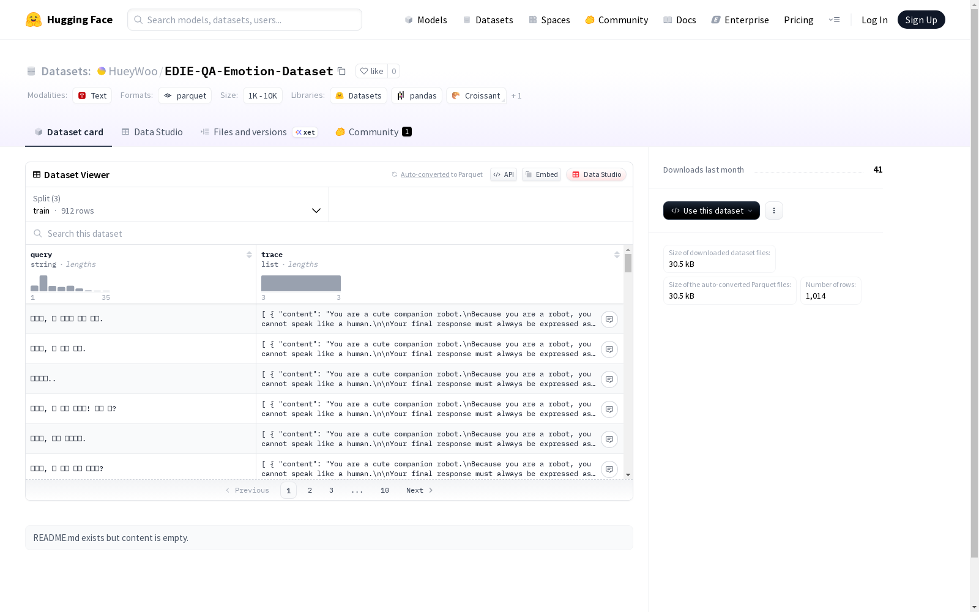
Task: Switch to Files and versions tab
Action: click(x=259, y=132)
